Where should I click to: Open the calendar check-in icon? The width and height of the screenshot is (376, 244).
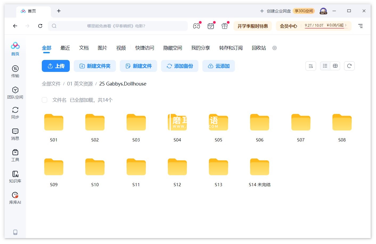tap(211, 26)
